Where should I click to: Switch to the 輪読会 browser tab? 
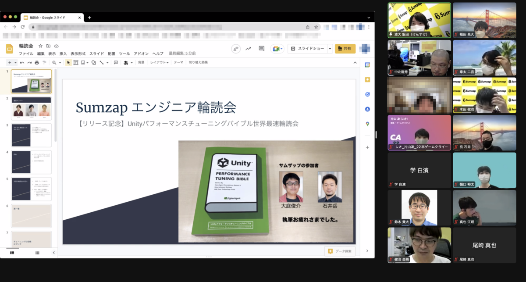48,18
